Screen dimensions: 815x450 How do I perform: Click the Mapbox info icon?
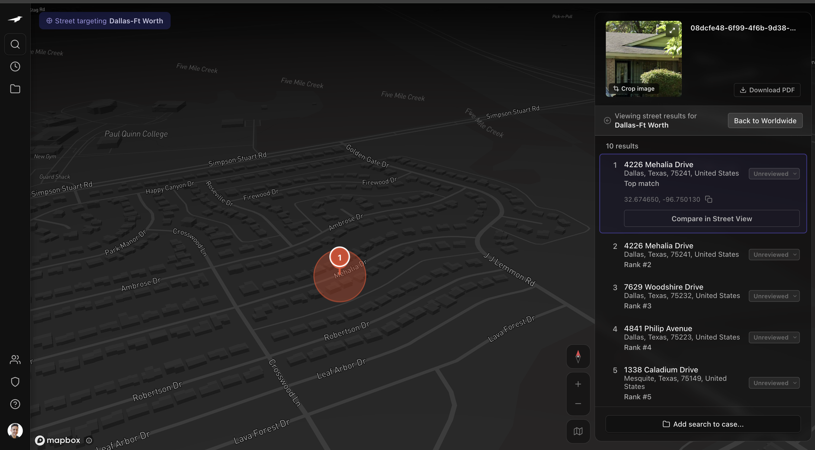click(x=89, y=440)
